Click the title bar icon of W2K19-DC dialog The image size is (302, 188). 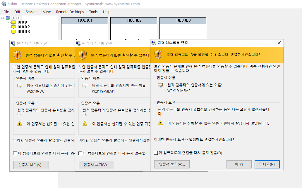tap(13, 43)
